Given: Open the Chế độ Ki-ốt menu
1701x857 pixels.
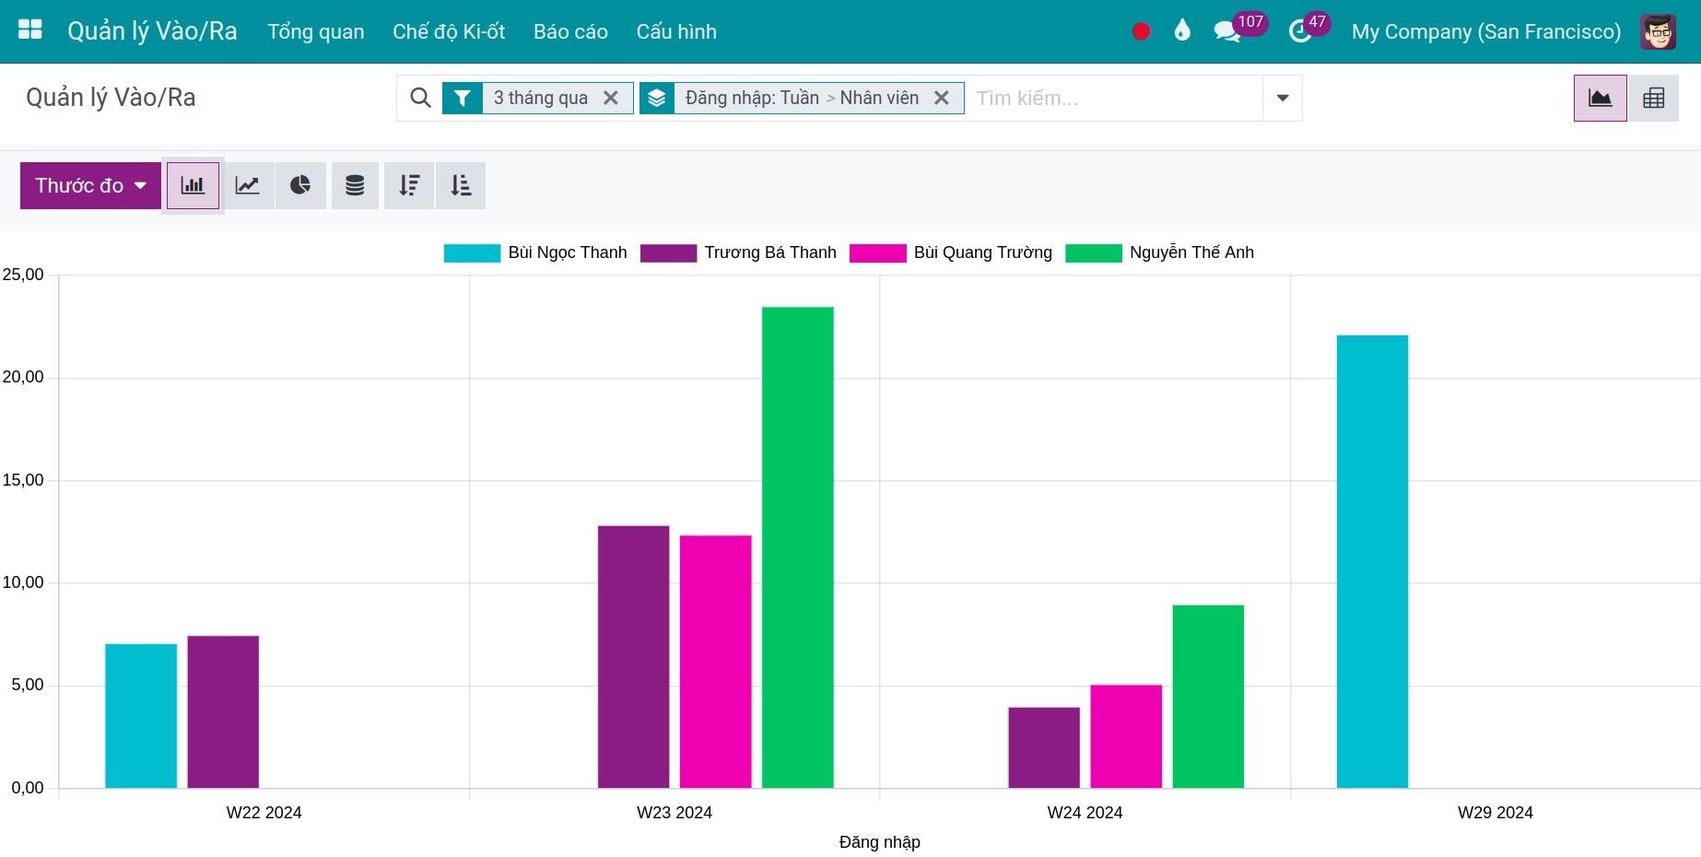Looking at the screenshot, I should 449,31.
